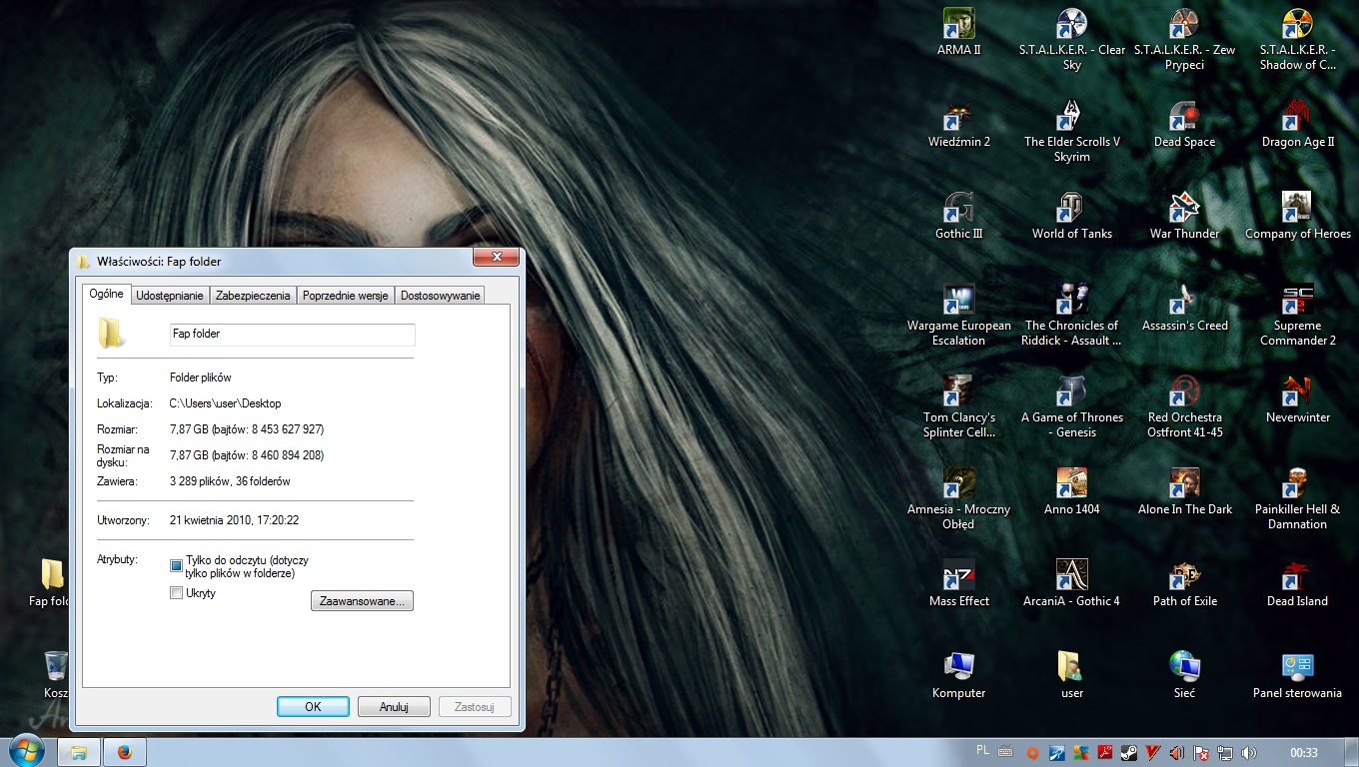This screenshot has height=767, width=1359.
Task: Enable the Ukryty attribute checkbox
Action: coord(177,593)
